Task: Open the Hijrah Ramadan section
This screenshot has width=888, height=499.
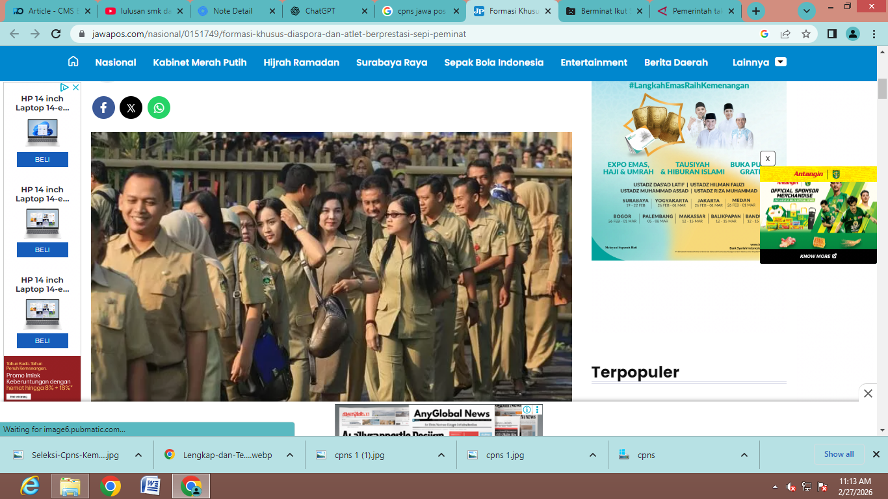Action: click(x=302, y=62)
